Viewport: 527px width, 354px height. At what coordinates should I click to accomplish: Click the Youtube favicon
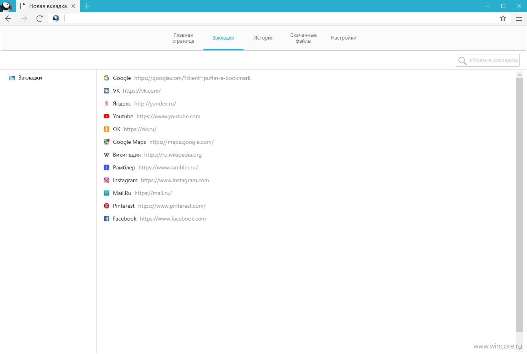pos(107,116)
